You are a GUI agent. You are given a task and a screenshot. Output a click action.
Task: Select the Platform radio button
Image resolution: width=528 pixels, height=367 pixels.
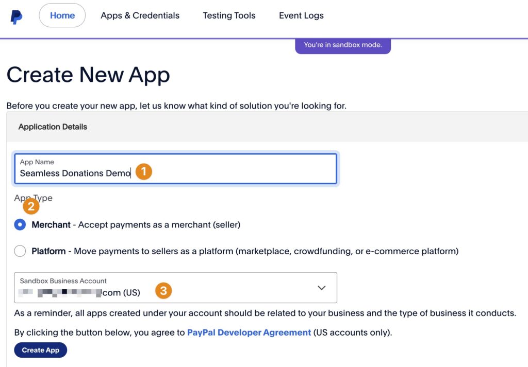point(20,251)
